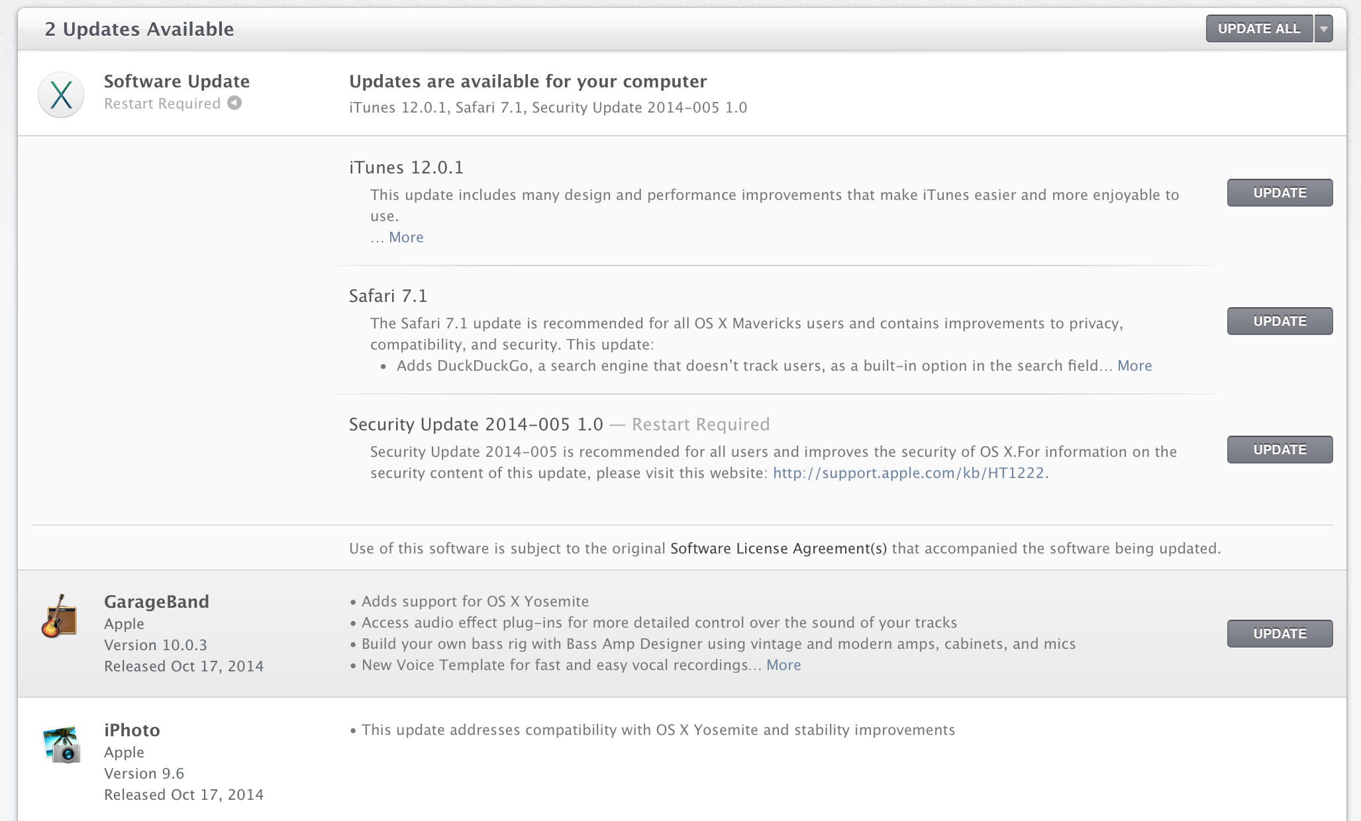1361x821 pixels.
Task: Click Updates are available for your computer
Action: coord(528,81)
